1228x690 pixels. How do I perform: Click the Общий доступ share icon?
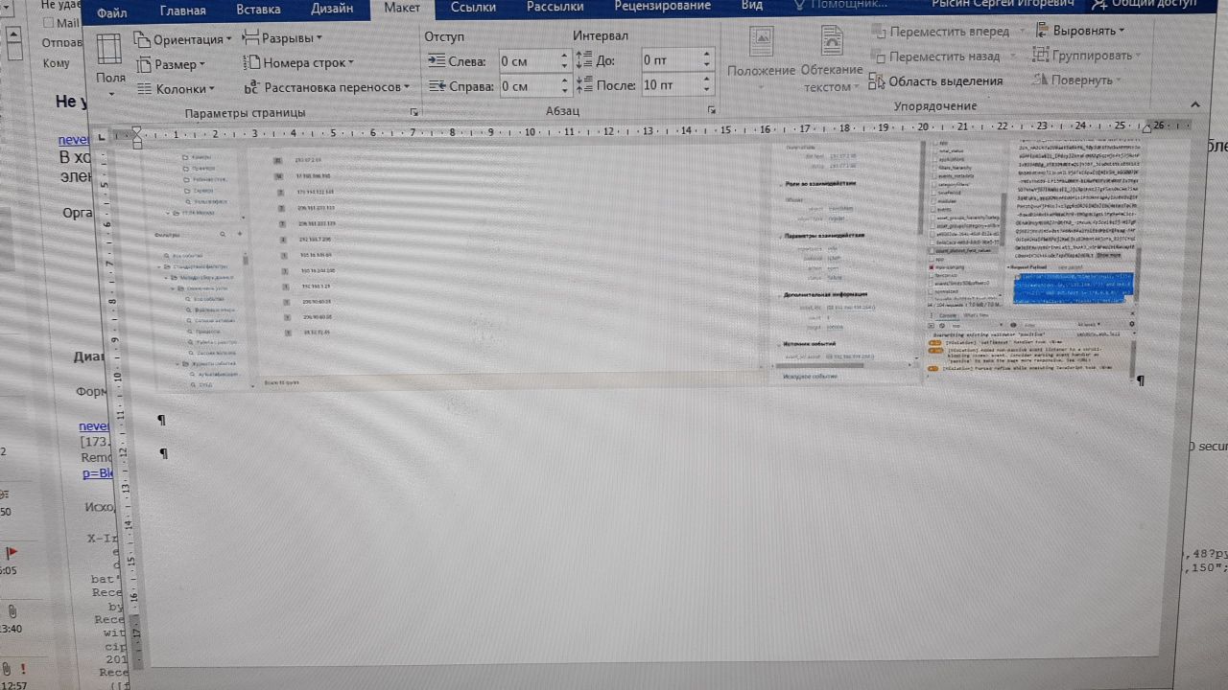1099,5
